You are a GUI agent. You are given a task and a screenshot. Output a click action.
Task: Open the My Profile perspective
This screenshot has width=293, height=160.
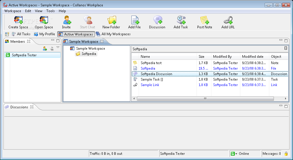(x=45, y=34)
